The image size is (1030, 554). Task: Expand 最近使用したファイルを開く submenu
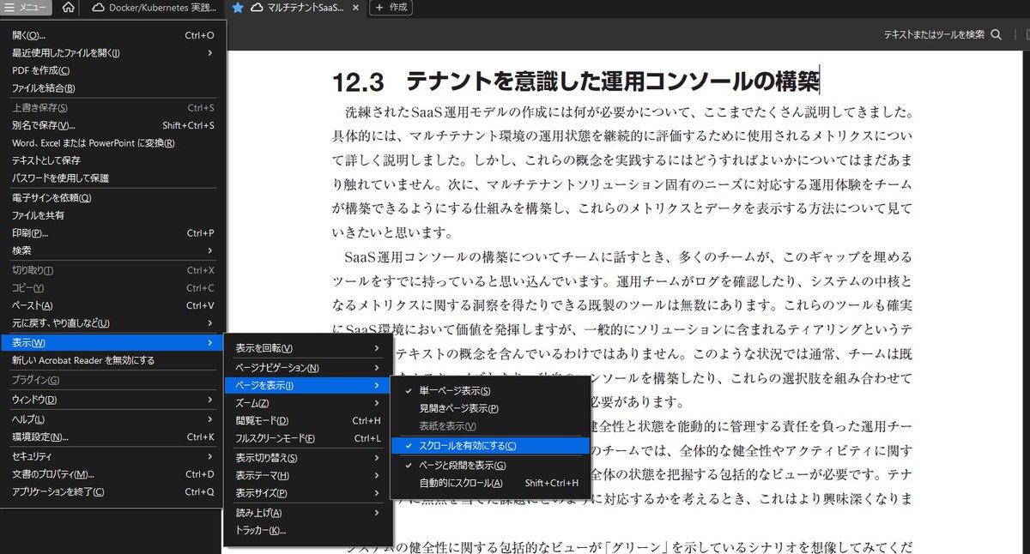coord(113,53)
